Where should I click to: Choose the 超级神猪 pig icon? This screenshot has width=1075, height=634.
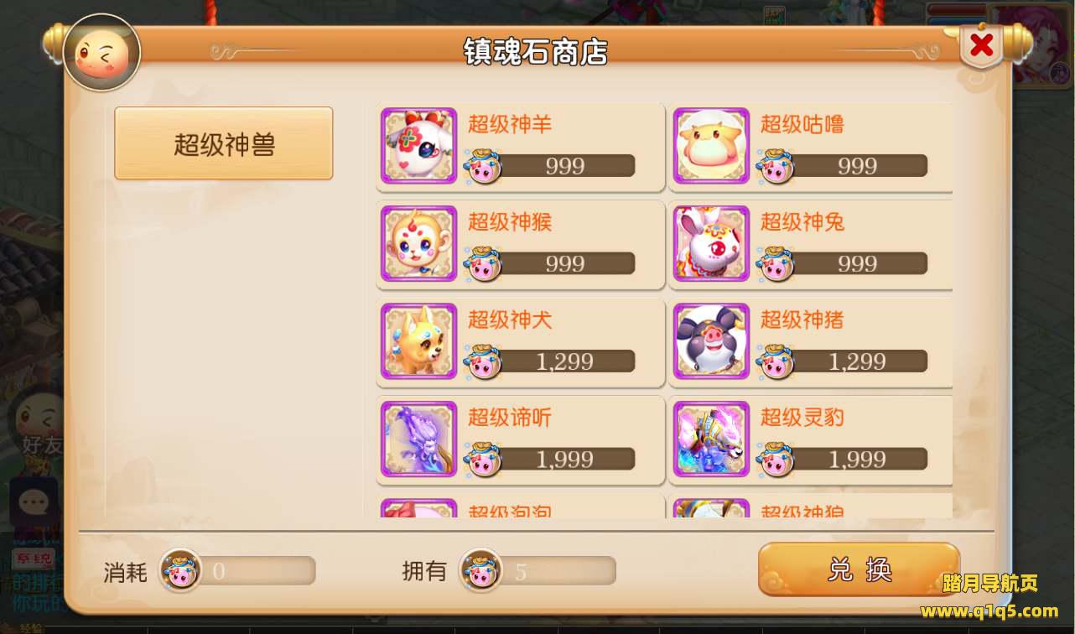pyautogui.click(x=711, y=340)
